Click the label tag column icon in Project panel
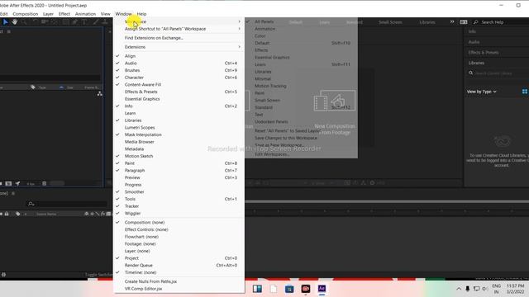The width and height of the screenshot is (529, 297). pos(33,87)
